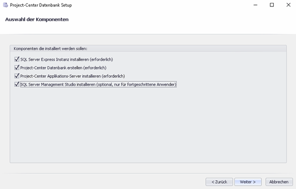Continue with the Weiter button

point(248,182)
